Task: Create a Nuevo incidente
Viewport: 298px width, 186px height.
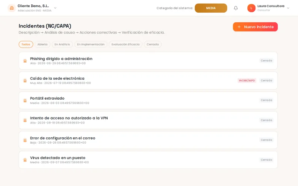Action: (255, 27)
